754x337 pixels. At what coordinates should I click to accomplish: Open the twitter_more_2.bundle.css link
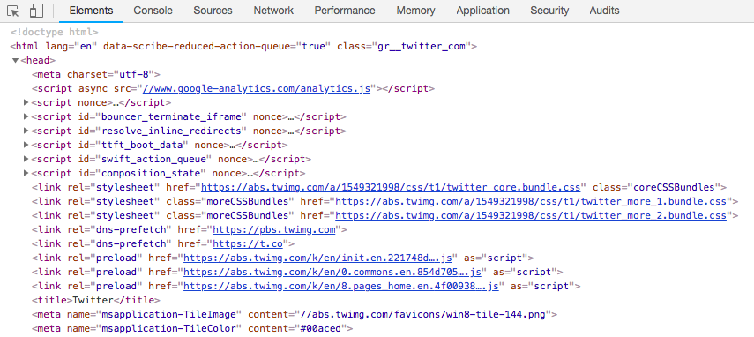point(531,215)
